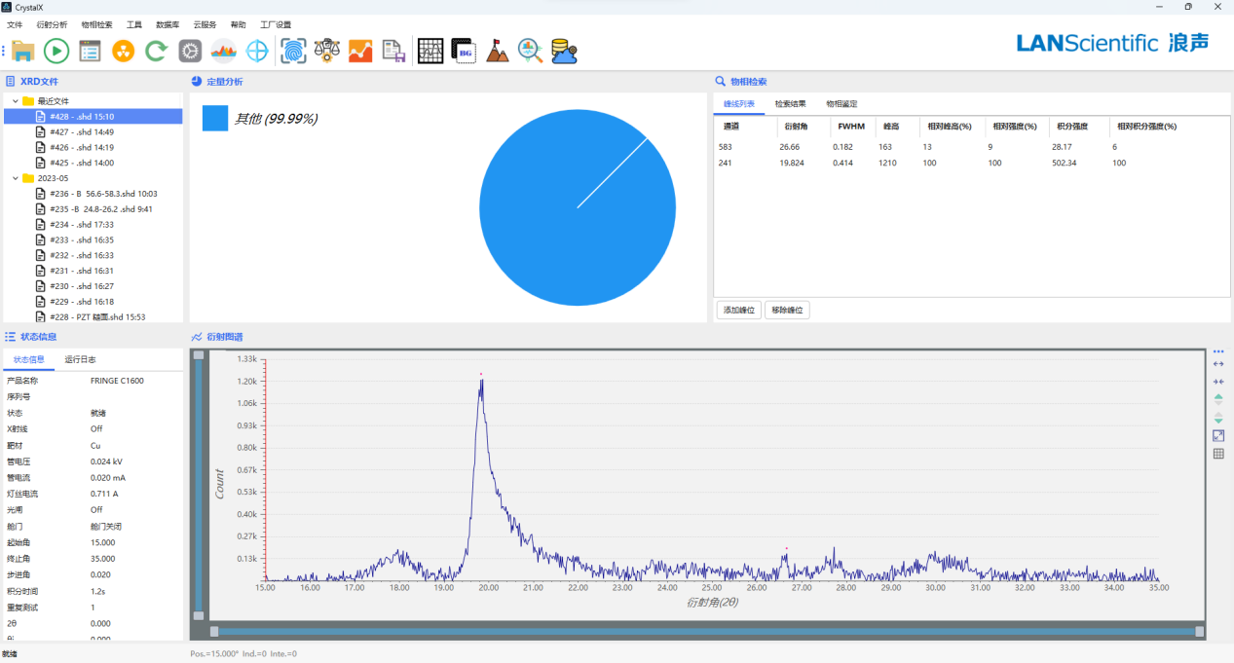The width and height of the screenshot is (1234, 663).
Task: Open the 物相检索 menu
Action: (96, 24)
